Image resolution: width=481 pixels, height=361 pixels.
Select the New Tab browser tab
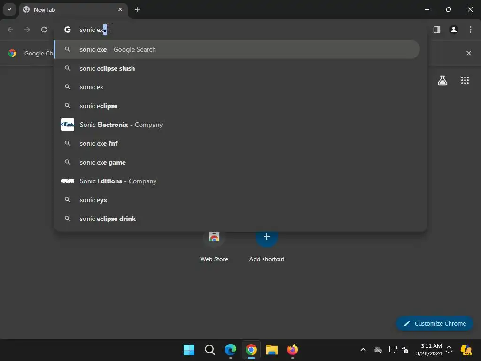[x=74, y=9]
